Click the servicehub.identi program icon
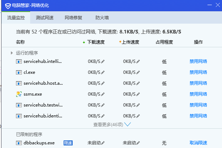 19,116
